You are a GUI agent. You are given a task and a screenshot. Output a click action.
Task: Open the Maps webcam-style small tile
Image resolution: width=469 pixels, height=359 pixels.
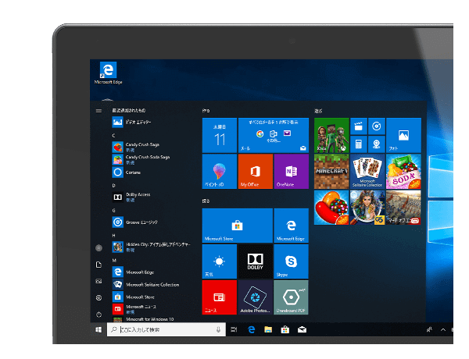[377, 144]
